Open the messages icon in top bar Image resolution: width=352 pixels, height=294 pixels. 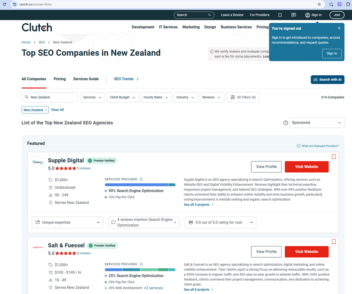click(294, 15)
